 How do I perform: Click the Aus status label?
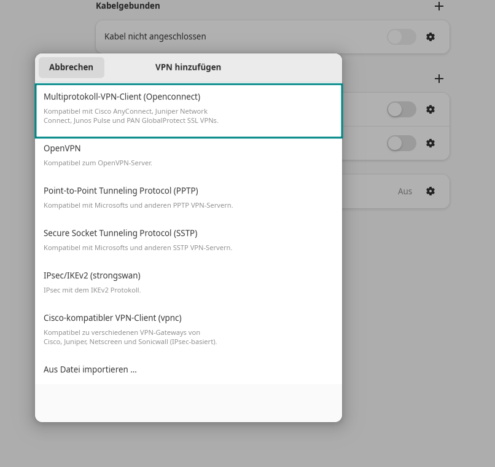point(405,191)
